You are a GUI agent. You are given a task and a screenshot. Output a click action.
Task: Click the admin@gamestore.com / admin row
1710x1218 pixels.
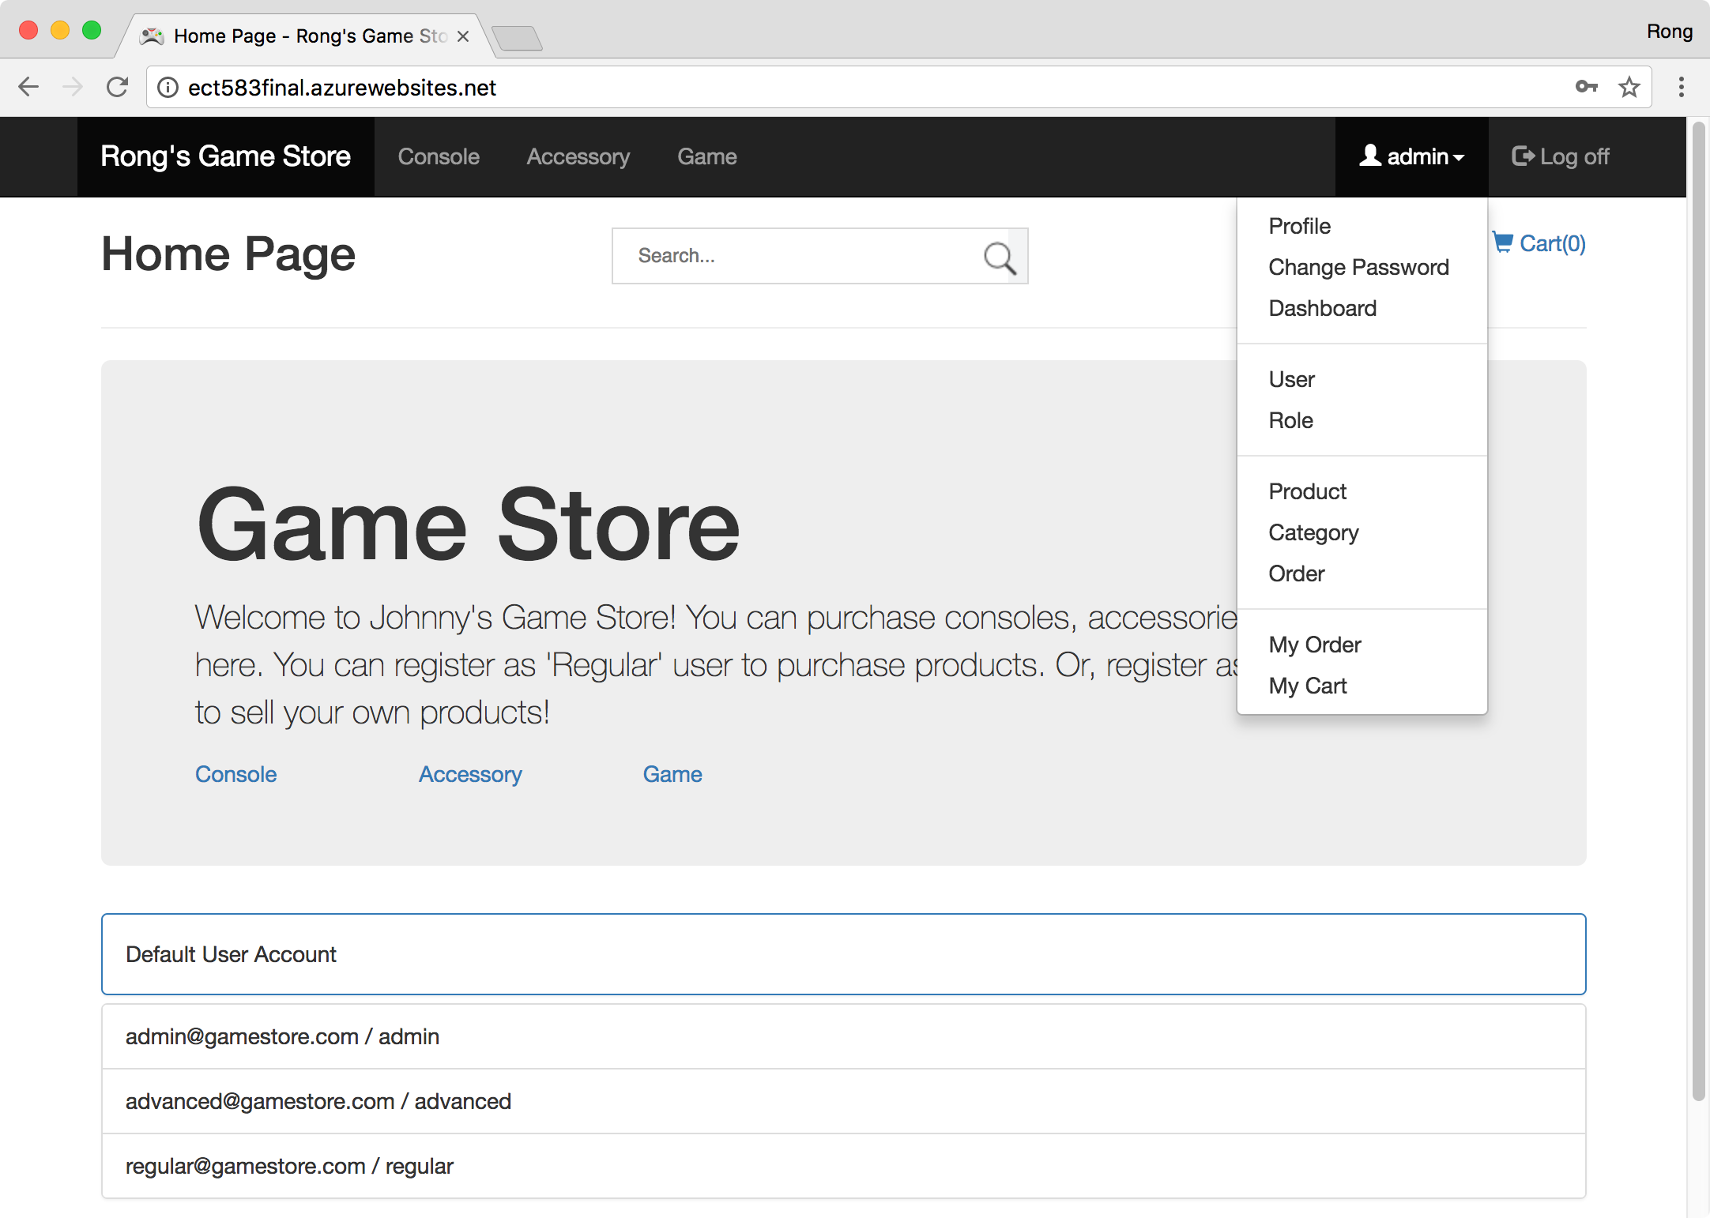(x=843, y=1036)
